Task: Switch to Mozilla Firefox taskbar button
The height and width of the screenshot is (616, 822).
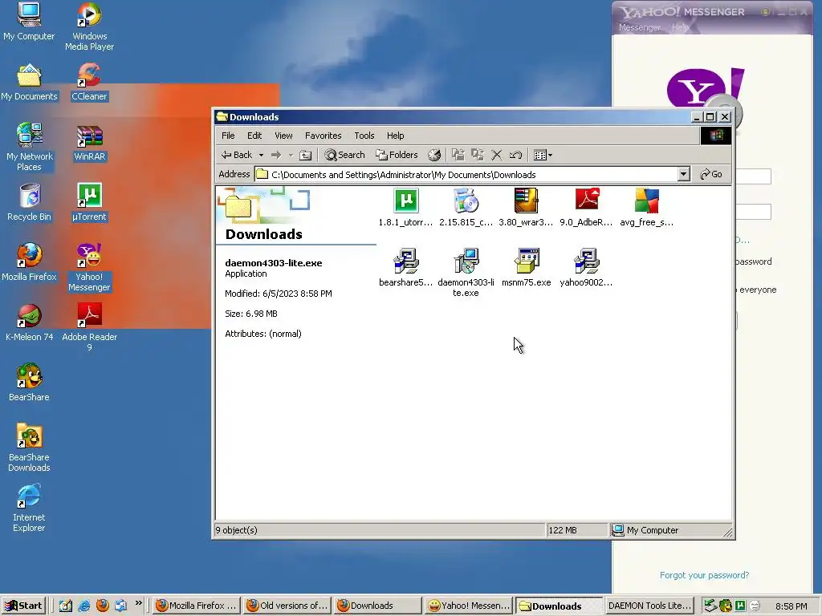Action: click(197, 606)
